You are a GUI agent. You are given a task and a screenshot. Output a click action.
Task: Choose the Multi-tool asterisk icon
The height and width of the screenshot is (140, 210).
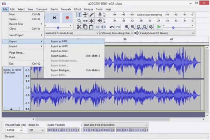tap(92, 21)
